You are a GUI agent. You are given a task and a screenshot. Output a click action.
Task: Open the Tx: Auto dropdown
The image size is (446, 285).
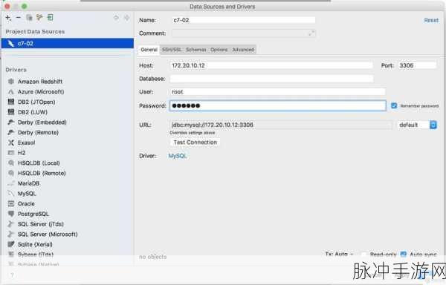pos(340,255)
